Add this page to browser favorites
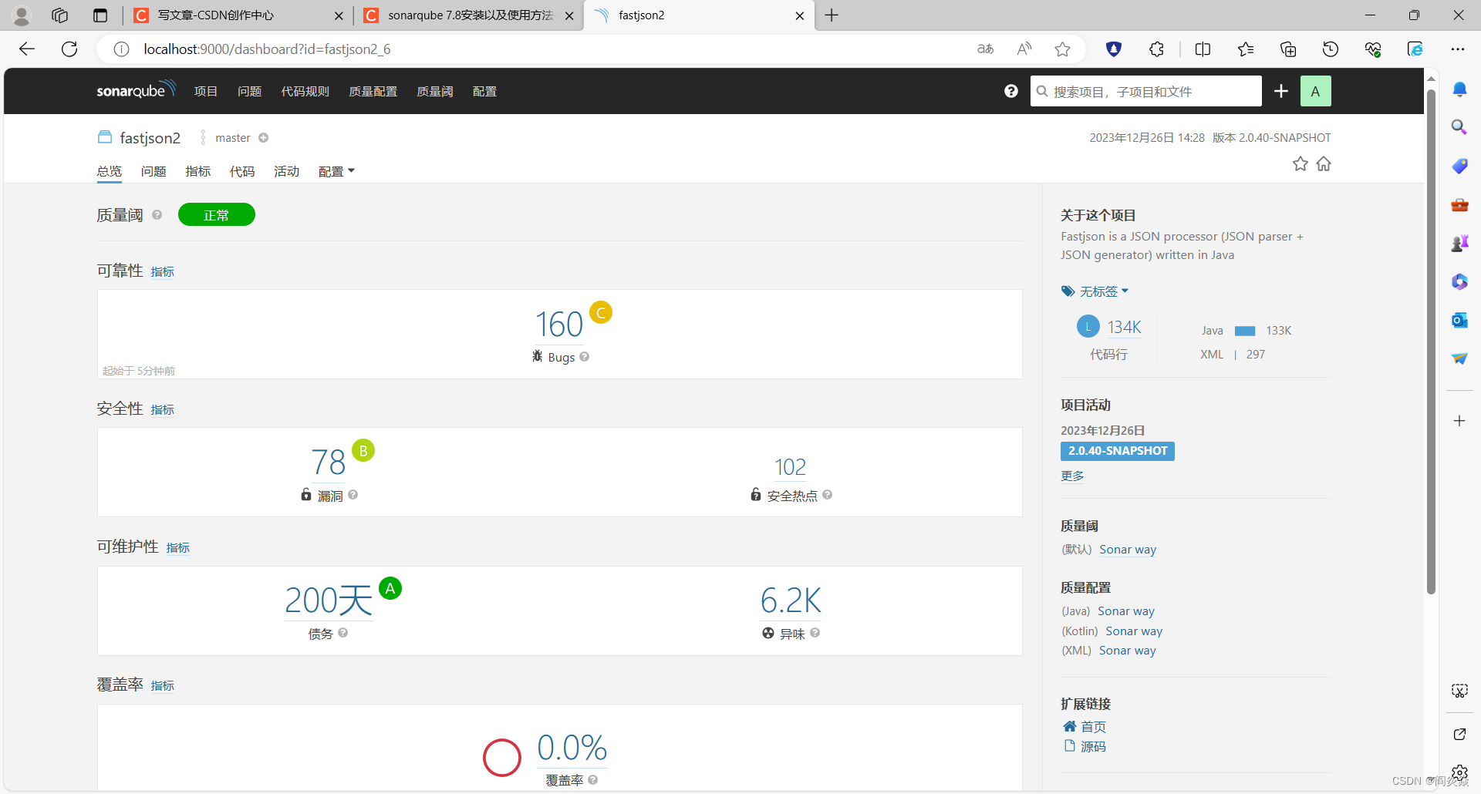Screen dimensions: 1481x794 point(1062,49)
